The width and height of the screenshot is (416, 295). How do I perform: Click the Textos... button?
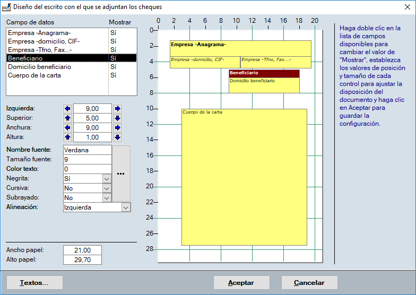(34, 282)
